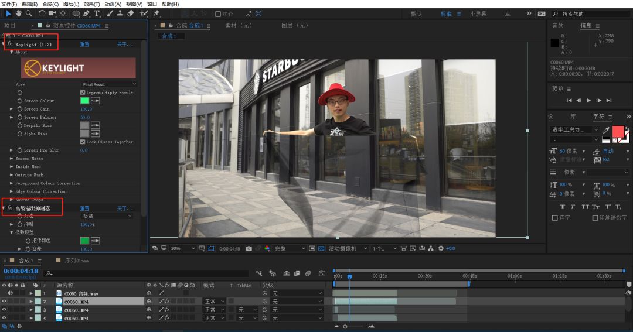Select the Pen tool

point(86,13)
